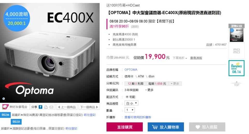Click the email envelope share icon
The width and height of the screenshot is (249, 134).
[x=51, y=107]
